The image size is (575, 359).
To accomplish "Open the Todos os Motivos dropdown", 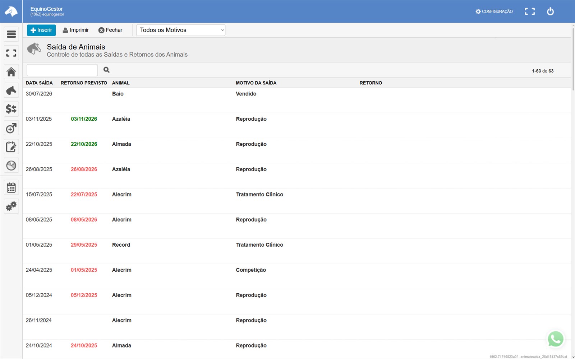I will click(x=181, y=30).
